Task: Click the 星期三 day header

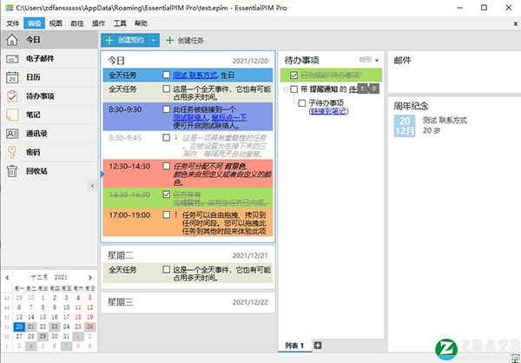Action: tap(121, 302)
